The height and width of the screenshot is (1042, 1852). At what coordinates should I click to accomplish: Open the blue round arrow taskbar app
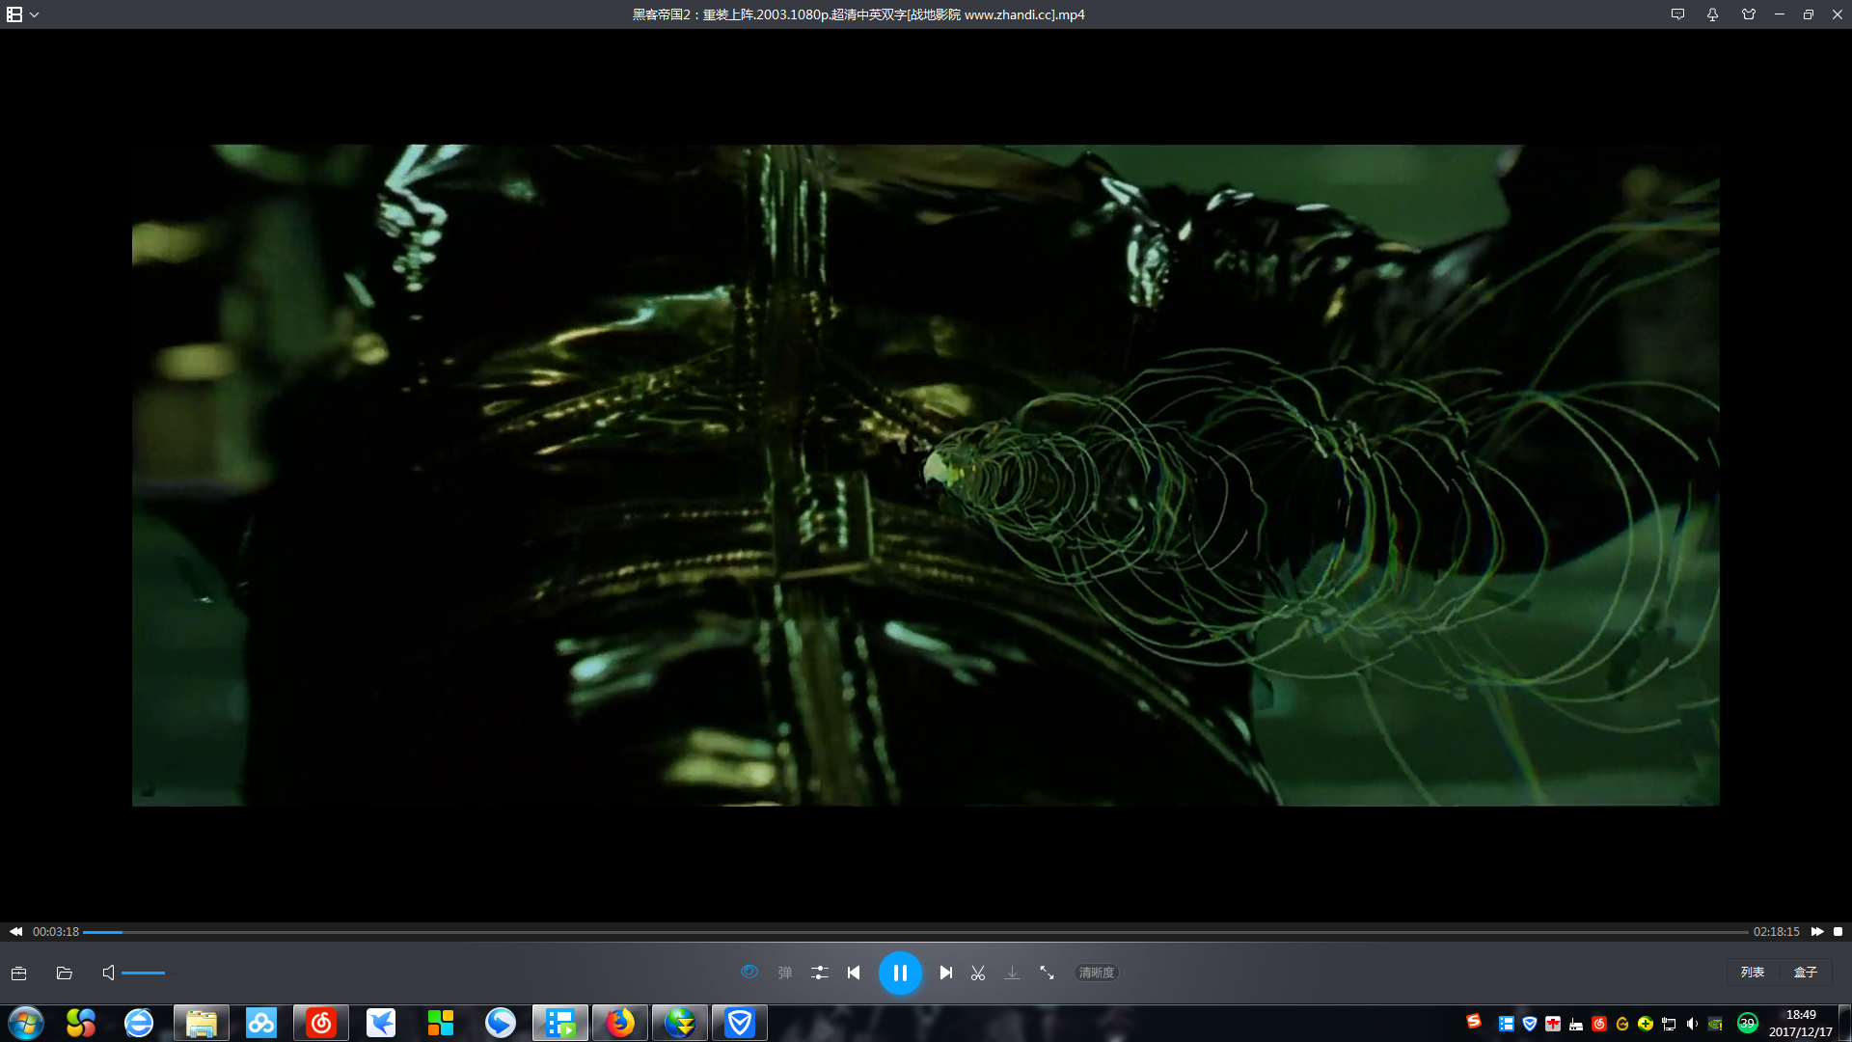click(x=501, y=1023)
